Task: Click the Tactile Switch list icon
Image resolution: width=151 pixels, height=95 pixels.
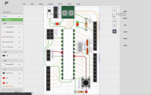Action: [4, 73]
